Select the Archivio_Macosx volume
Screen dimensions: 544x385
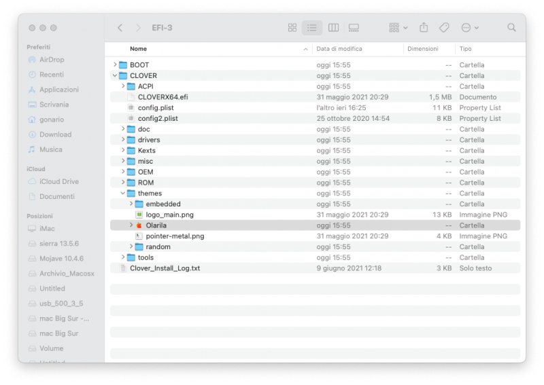[x=67, y=274]
